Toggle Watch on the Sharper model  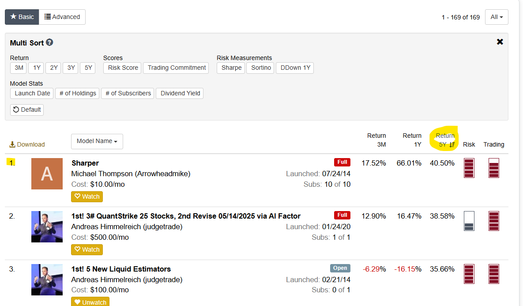(x=87, y=196)
